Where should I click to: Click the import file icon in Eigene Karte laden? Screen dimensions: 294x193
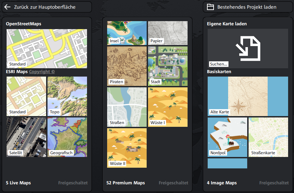pyautogui.click(x=248, y=49)
